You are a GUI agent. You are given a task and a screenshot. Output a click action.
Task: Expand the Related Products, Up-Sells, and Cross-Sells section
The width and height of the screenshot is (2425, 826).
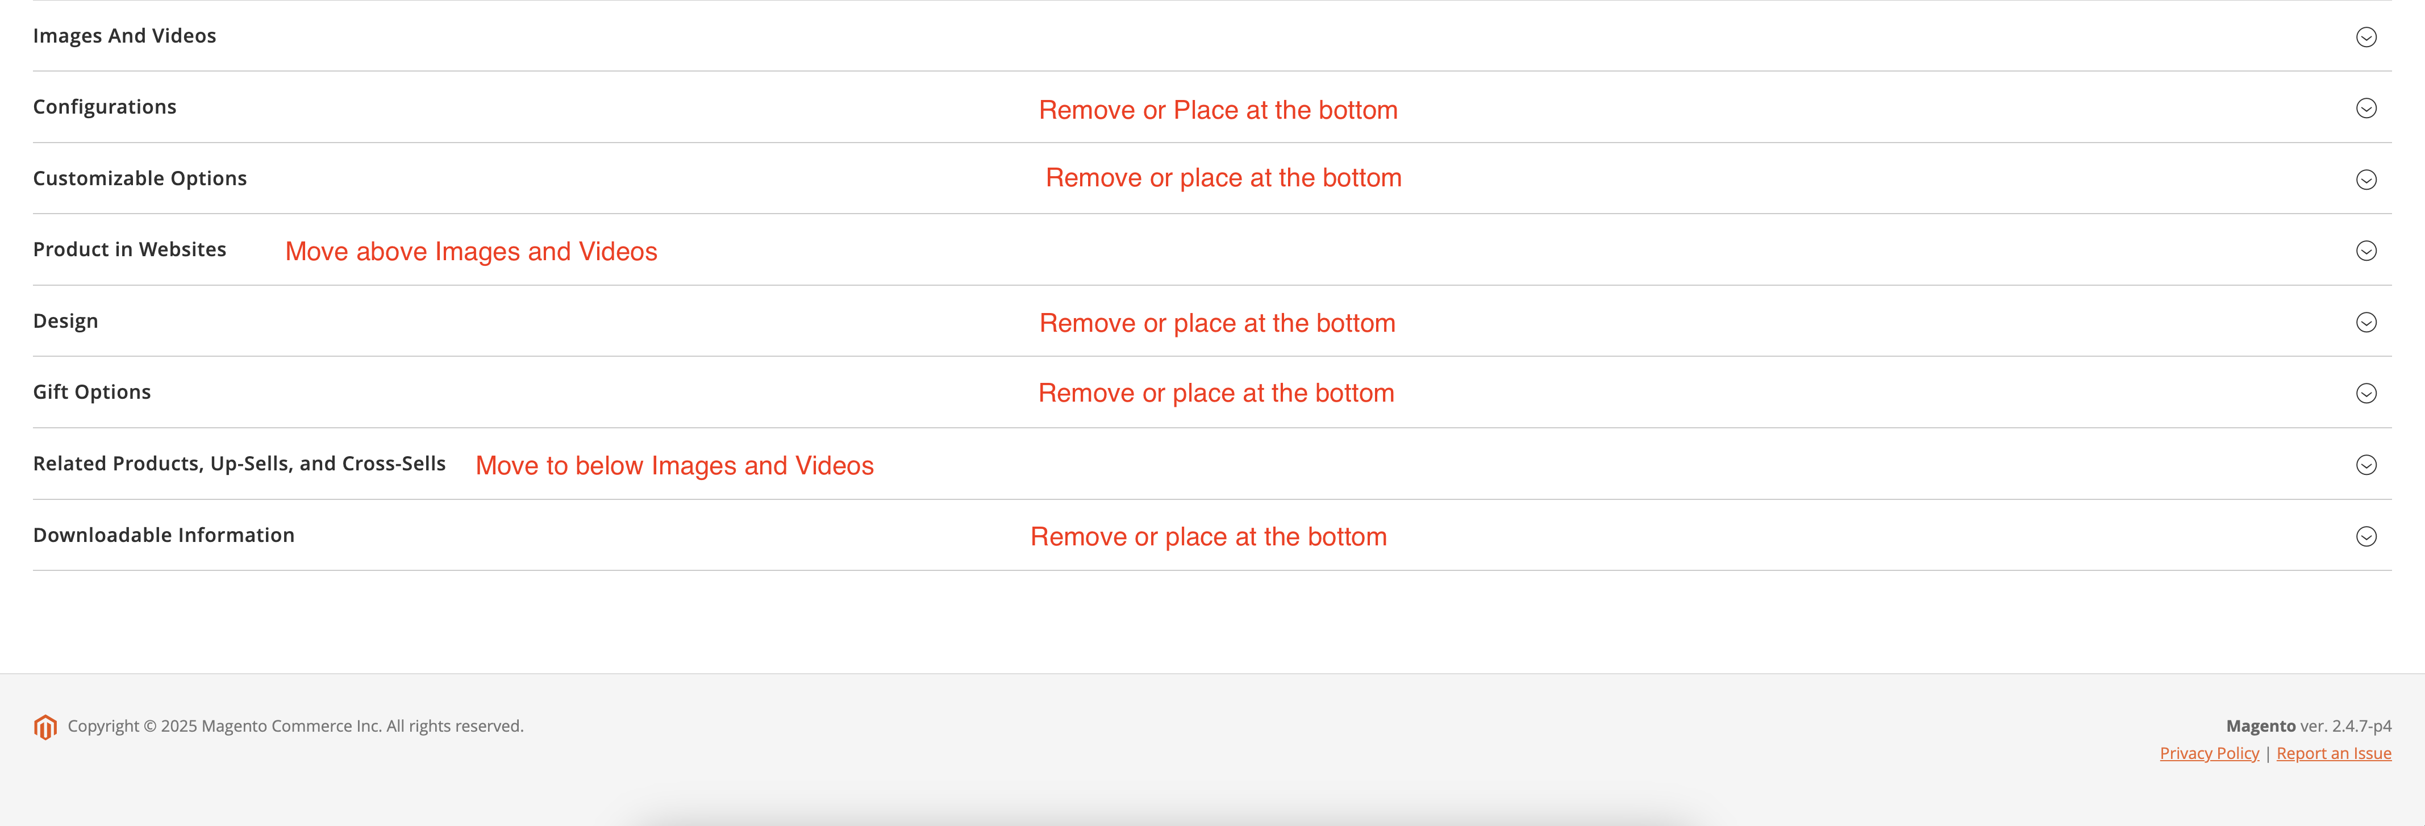(2366, 465)
